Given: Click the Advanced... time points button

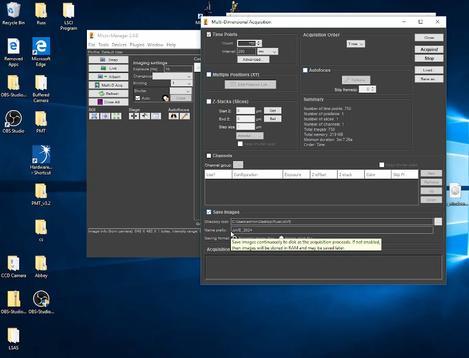Looking at the screenshot, I should [x=253, y=60].
